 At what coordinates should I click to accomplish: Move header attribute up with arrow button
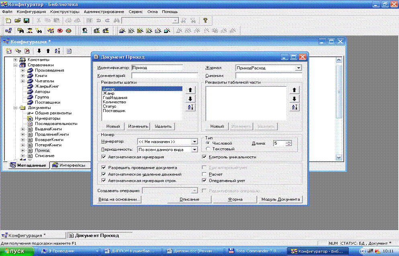click(190, 90)
